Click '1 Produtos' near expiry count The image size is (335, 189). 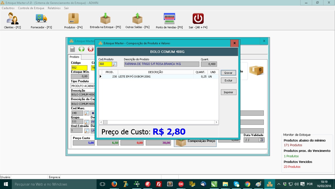(x=291, y=156)
